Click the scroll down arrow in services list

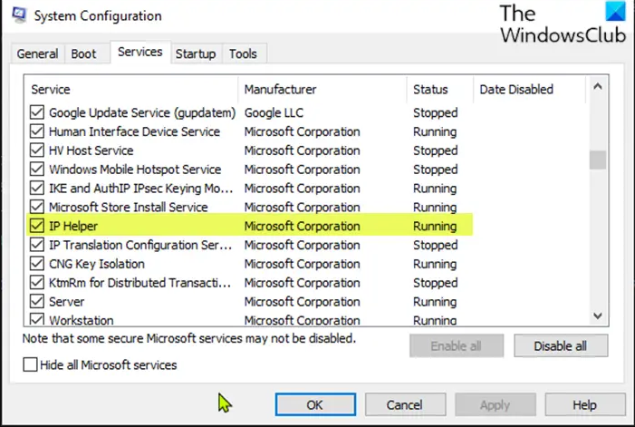pos(597,315)
